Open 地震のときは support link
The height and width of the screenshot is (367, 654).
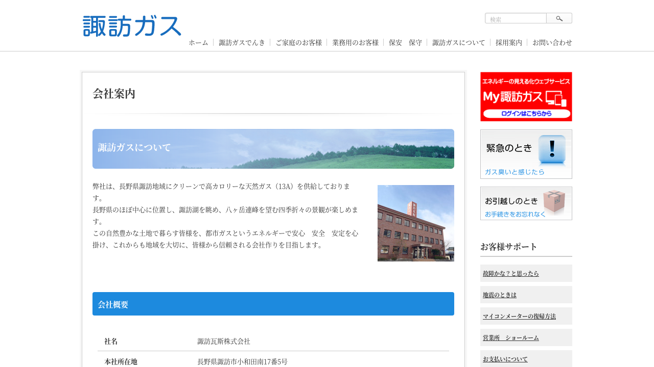pos(500,295)
